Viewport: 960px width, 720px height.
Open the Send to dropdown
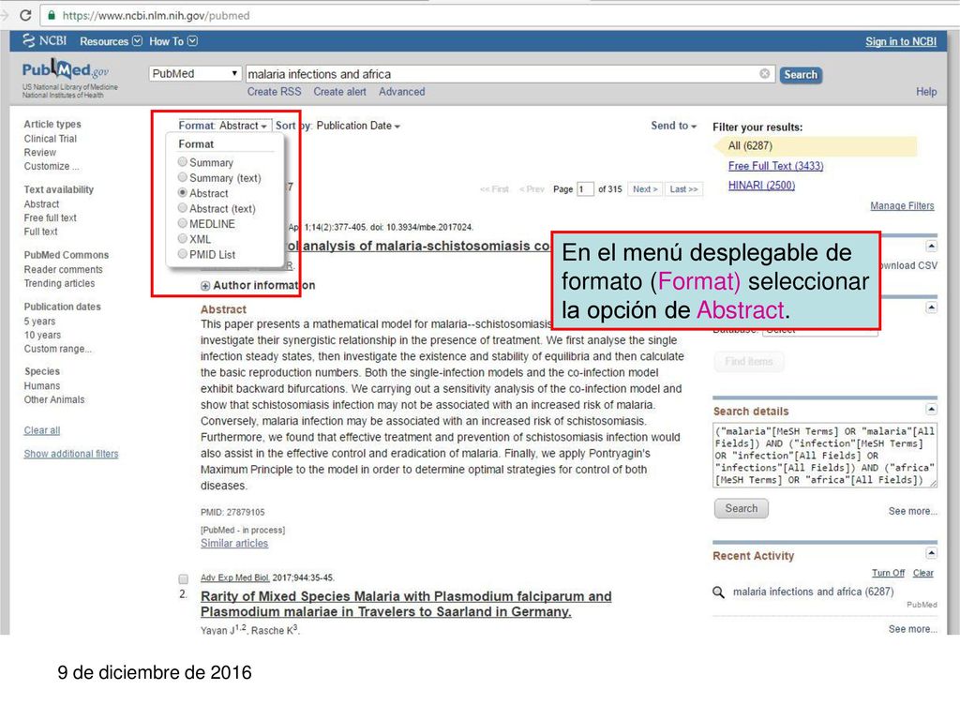(x=673, y=126)
